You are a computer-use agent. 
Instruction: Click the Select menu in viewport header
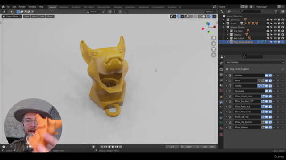(34, 16)
